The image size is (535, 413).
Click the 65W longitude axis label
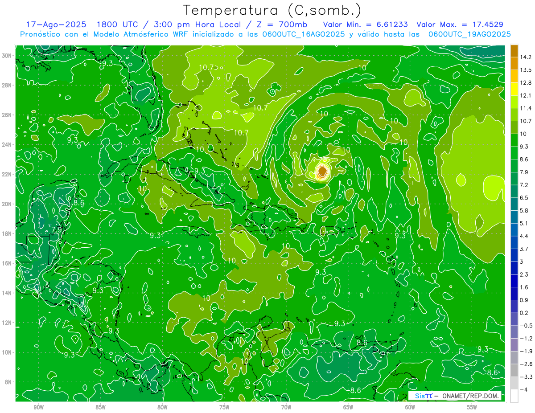coord(348,407)
